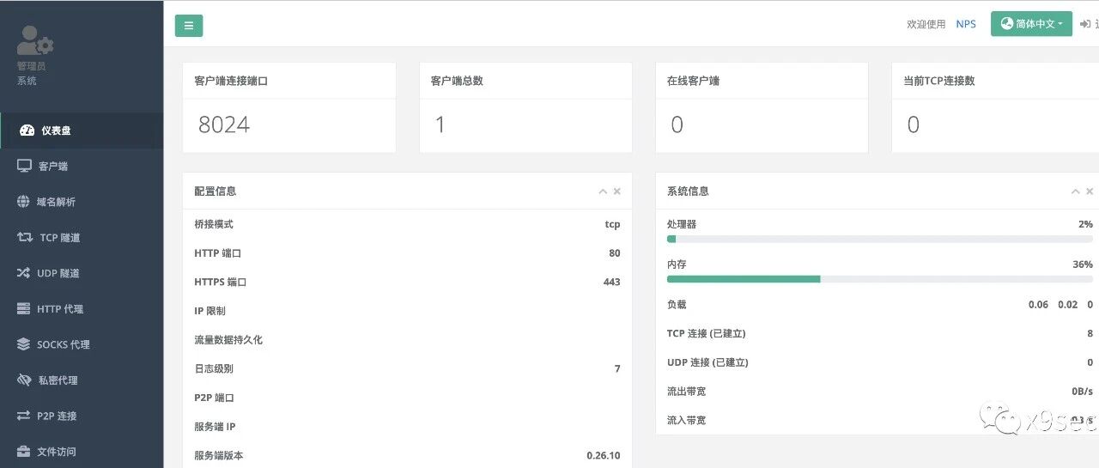Open 文件访问 menu item
The height and width of the screenshot is (468, 1099).
click(82, 451)
